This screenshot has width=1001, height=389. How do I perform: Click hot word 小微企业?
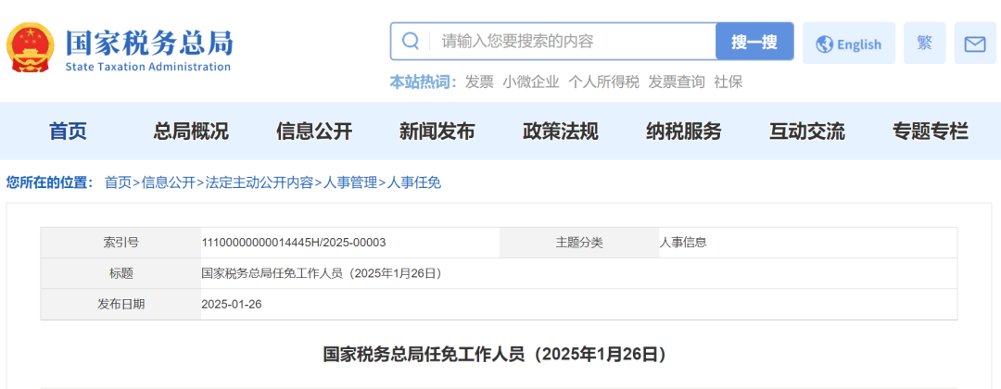(531, 82)
